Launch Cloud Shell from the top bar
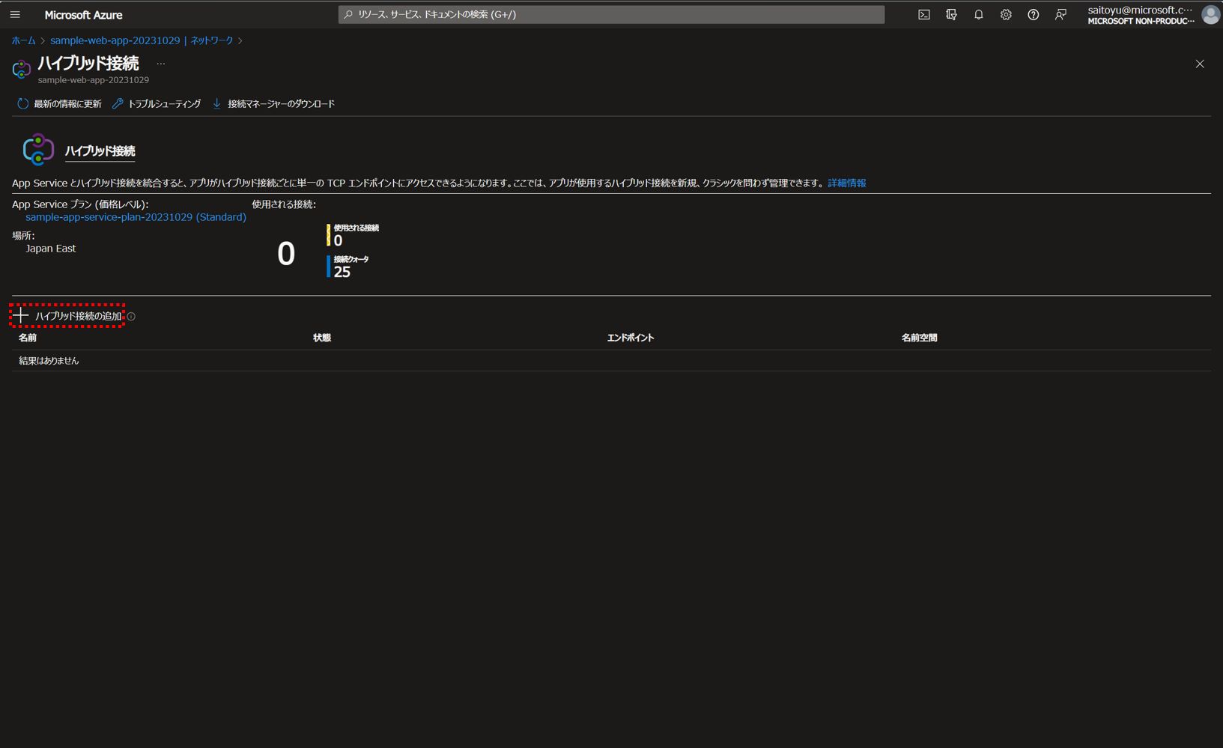1223x748 pixels. tap(924, 14)
